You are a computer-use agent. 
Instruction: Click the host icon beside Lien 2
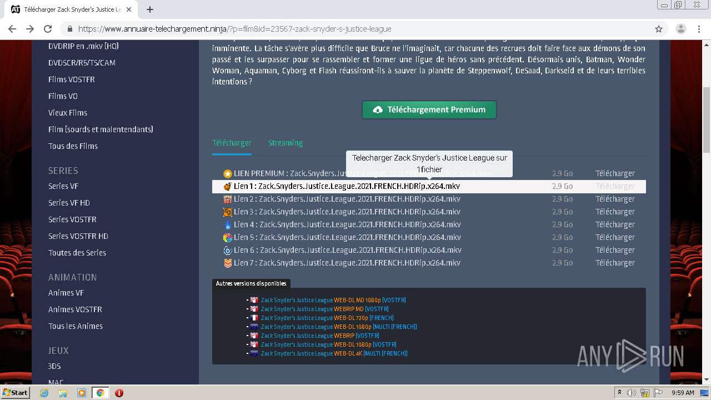[x=227, y=199]
